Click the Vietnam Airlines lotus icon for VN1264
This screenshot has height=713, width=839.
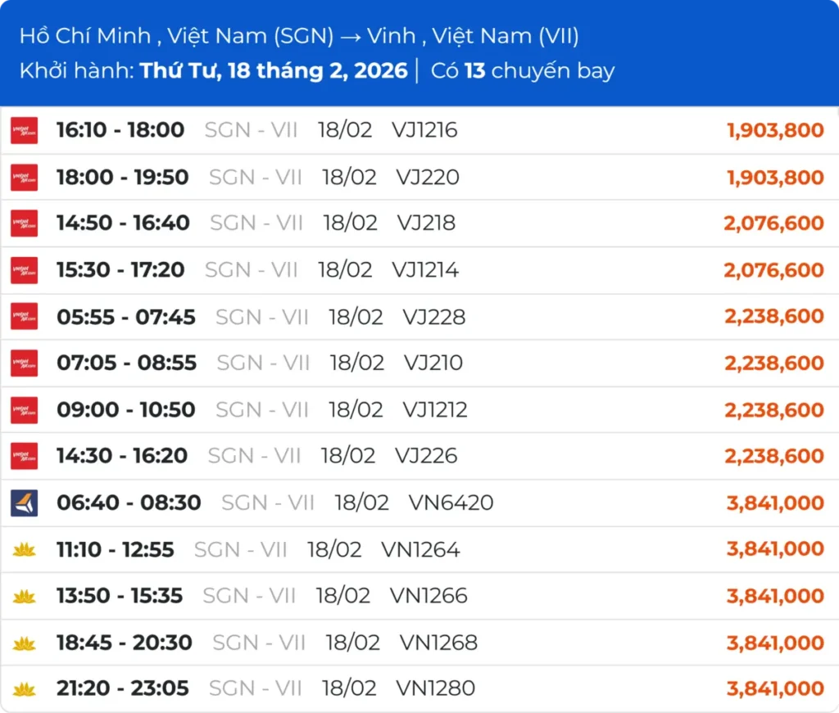[24, 550]
